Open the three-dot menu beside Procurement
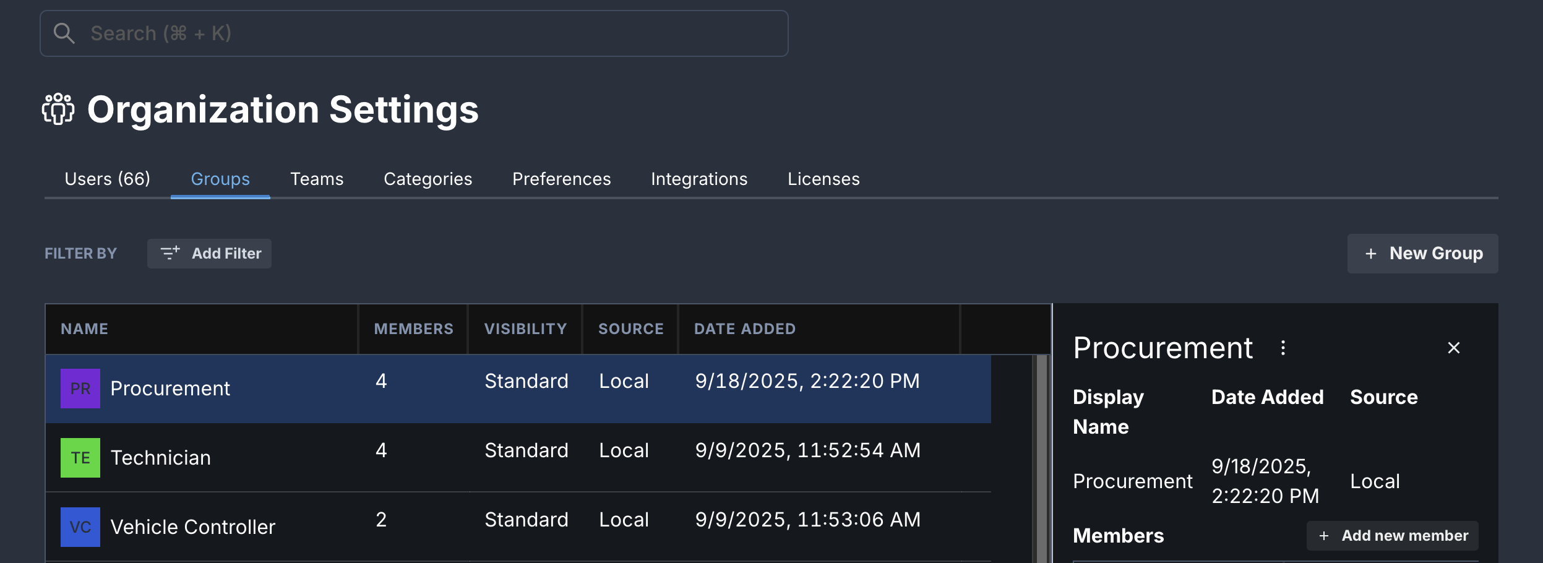1543x563 pixels. pos(1284,348)
